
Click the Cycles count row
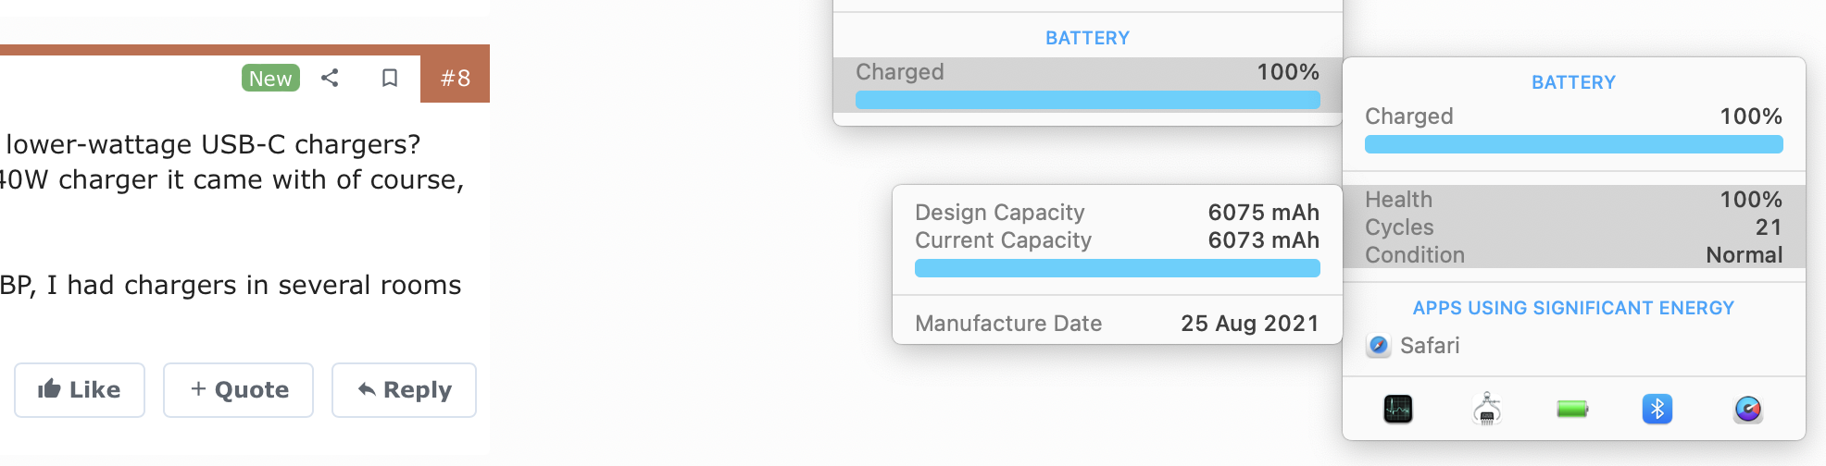(x=1572, y=227)
